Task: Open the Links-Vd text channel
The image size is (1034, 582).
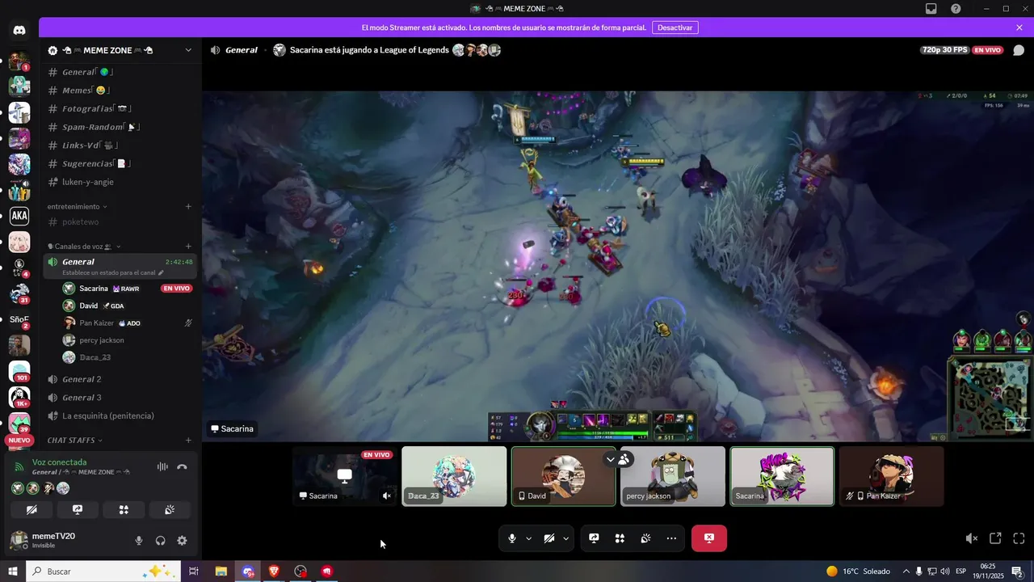Action: pyautogui.click(x=120, y=145)
